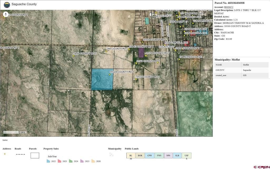Click the 'Zip Code: 81149' line
Viewport: 270px width, 169px height.
click(223, 39)
